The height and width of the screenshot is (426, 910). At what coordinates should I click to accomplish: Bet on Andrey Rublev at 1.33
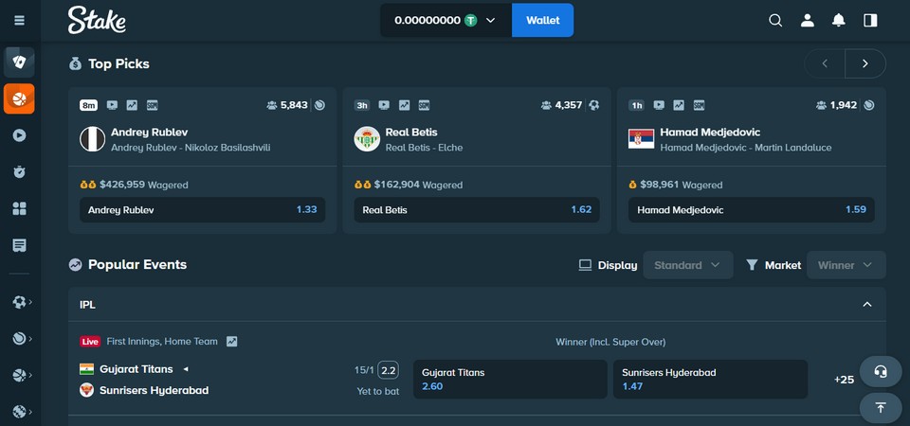click(203, 210)
